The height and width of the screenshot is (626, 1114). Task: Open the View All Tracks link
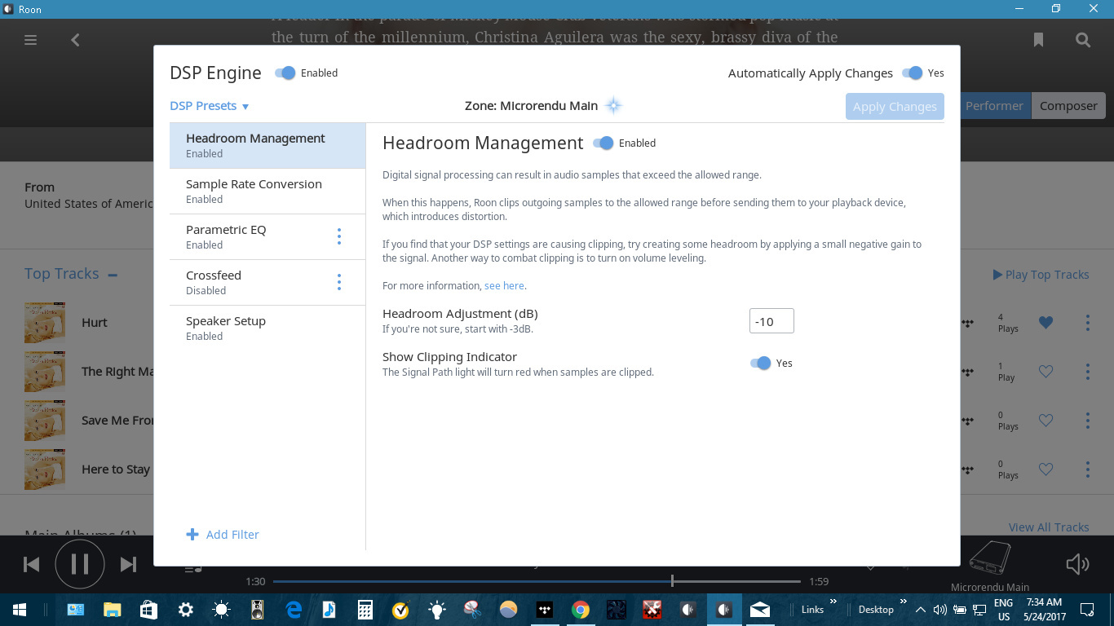pos(1049,527)
